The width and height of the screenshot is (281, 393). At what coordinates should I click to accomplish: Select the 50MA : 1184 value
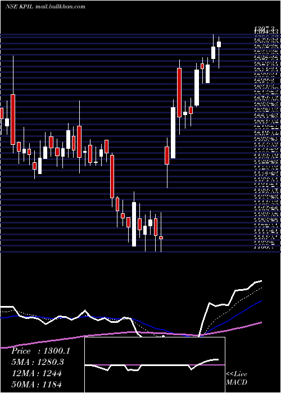pyautogui.click(x=37, y=384)
